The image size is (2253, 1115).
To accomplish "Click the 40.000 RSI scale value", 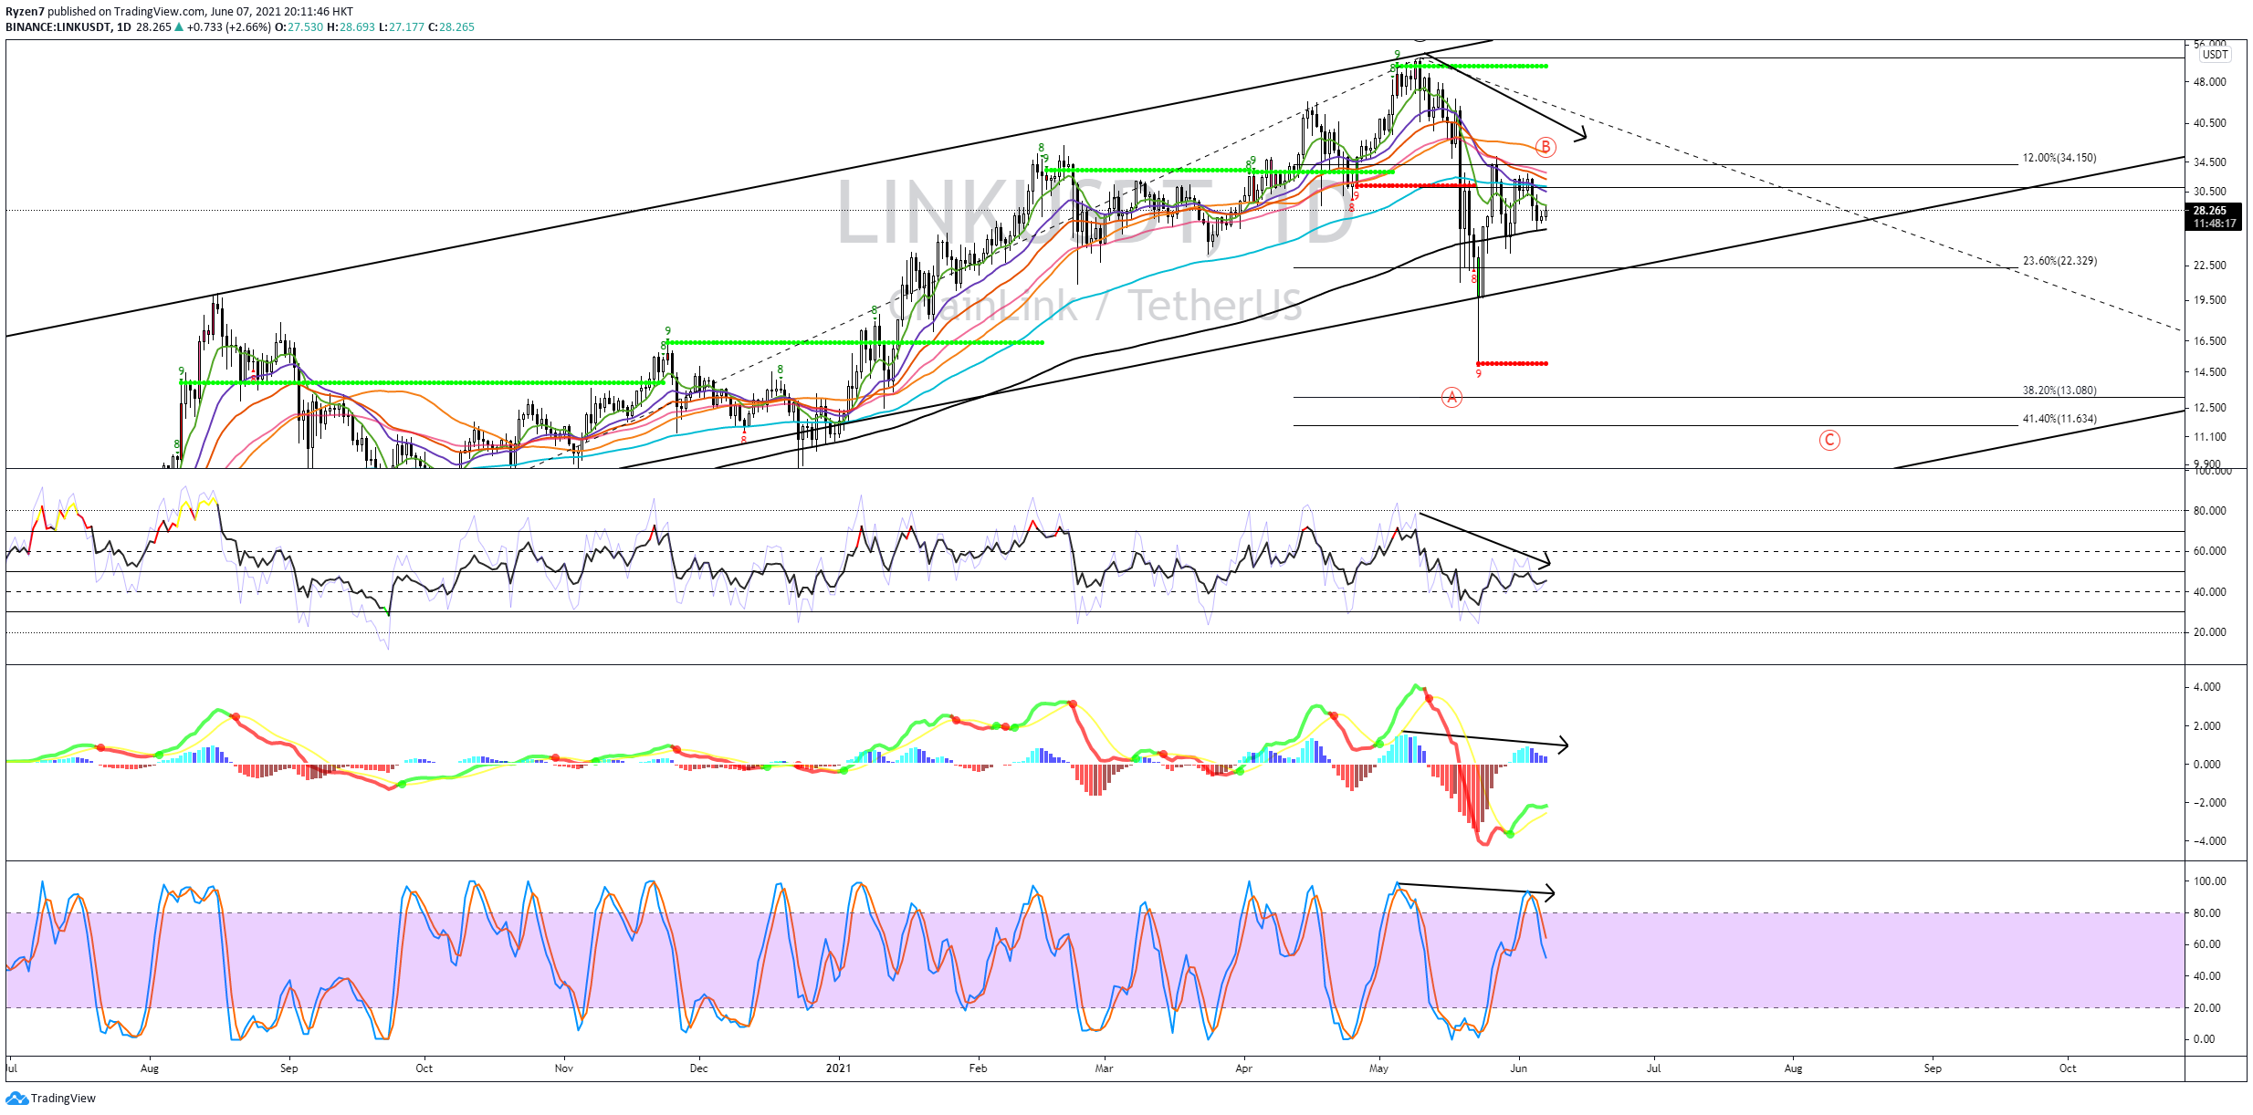I will coord(2210,592).
